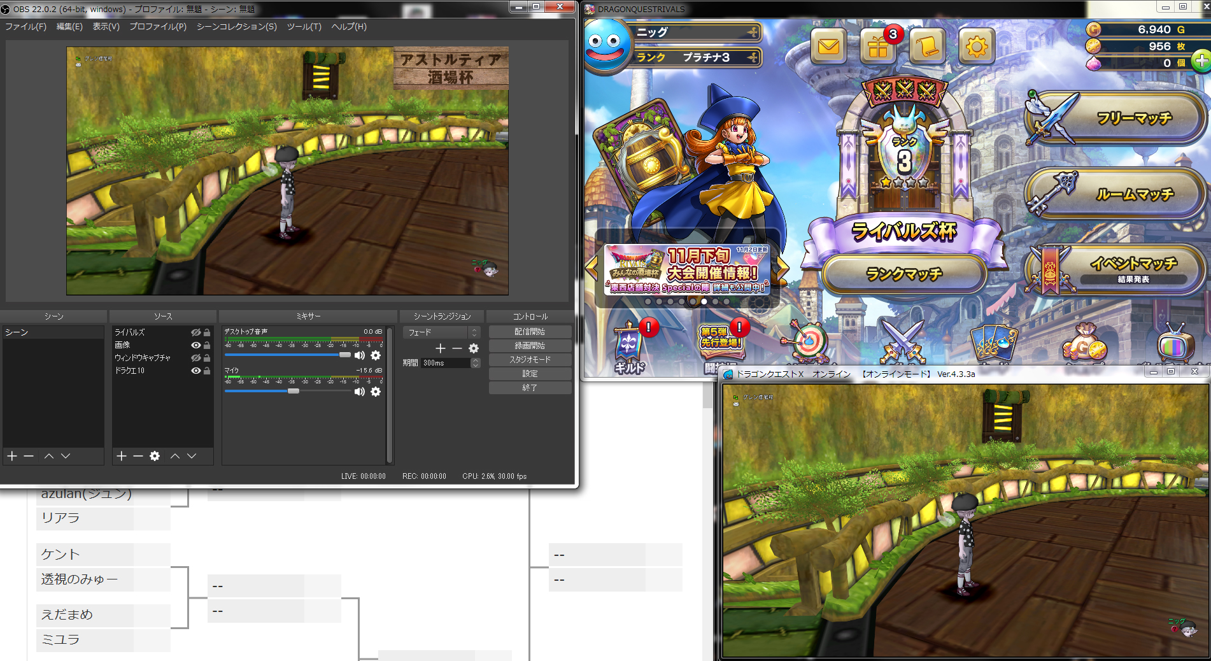1211x661 pixels.
Task: Open the scroll icon in Dragon Quest Rivals
Action: click(927, 46)
